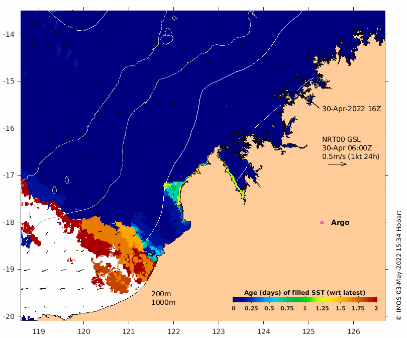Click the 'Argo' legend label
Viewport: 407px width, 338px height.
click(340, 223)
